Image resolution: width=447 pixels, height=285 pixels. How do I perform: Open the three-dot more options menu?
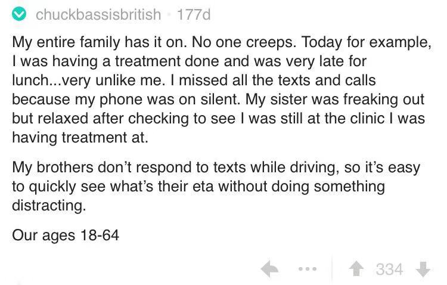(x=308, y=269)
